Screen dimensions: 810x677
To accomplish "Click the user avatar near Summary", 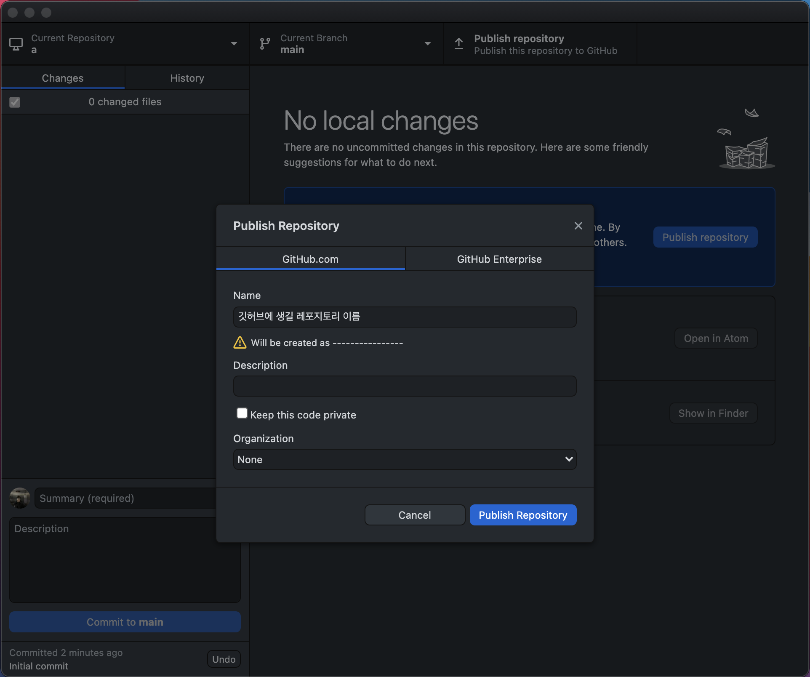I will tap(20, 498).
